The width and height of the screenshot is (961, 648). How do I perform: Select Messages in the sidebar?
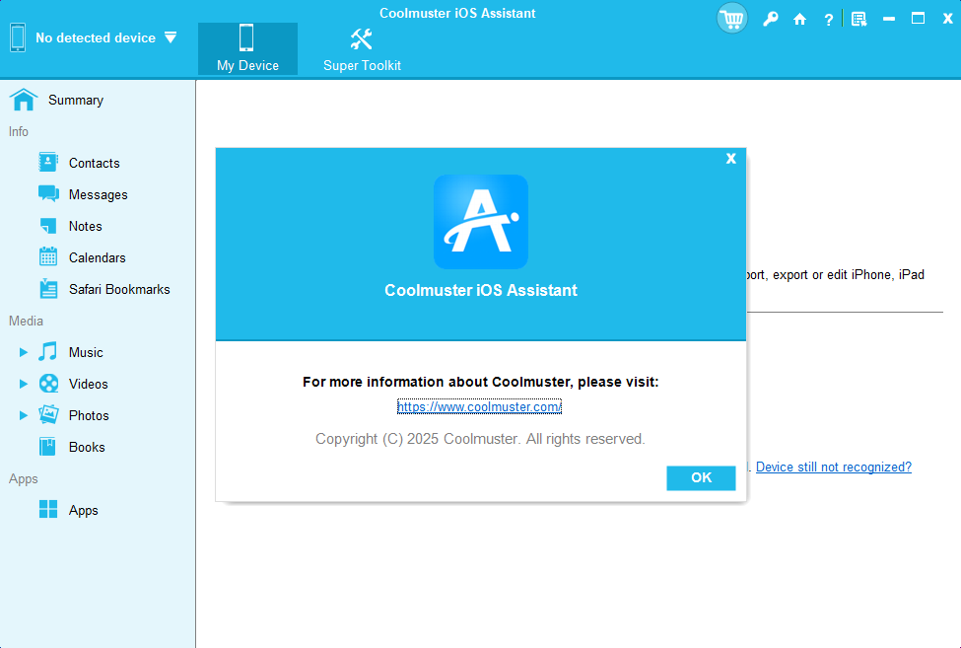98,195
